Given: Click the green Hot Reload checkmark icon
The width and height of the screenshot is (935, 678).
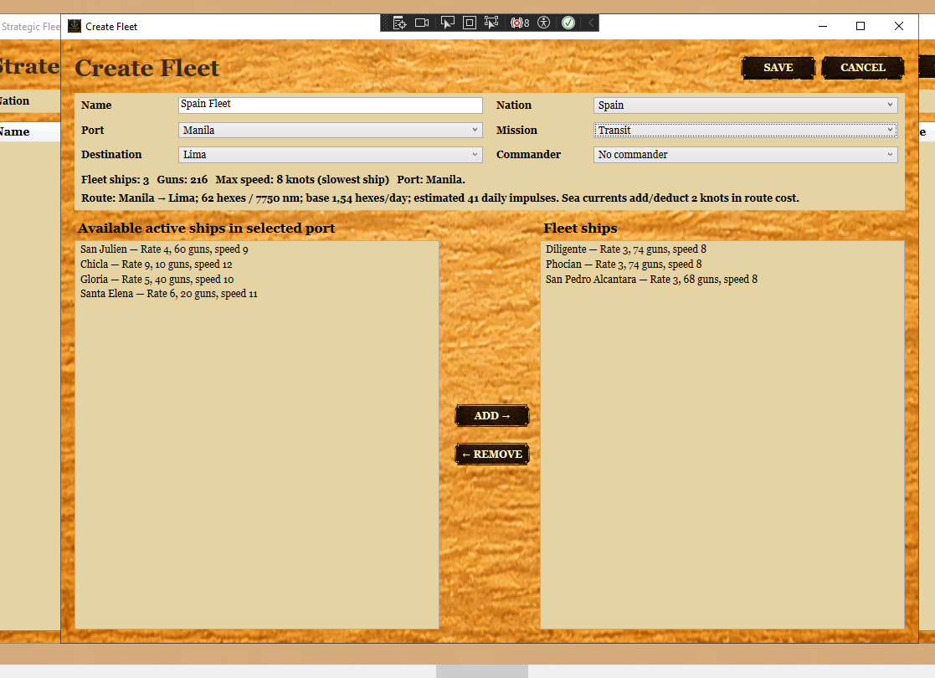Looking at the screenshot, I should coord(568,23).
